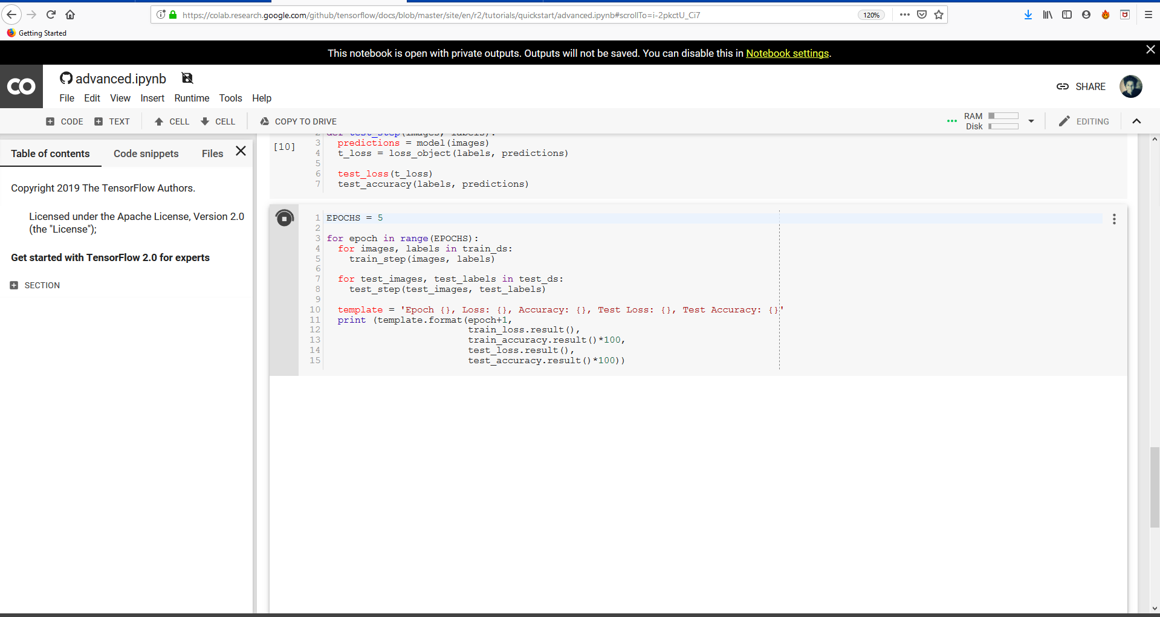Viewport: 1160px width, 617px height.
Task: Collapse the header with the up chevron
Action: coord(1136,121)
